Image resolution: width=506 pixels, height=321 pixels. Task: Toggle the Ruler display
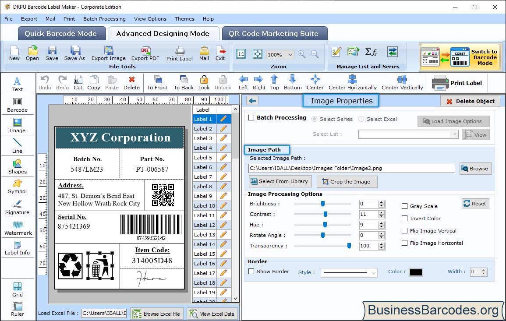point(18,309)
